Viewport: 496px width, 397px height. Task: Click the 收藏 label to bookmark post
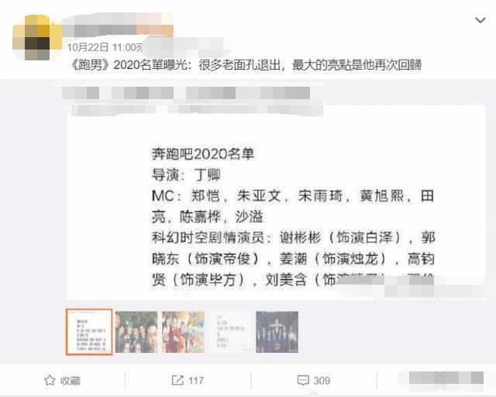coord(71,381)
